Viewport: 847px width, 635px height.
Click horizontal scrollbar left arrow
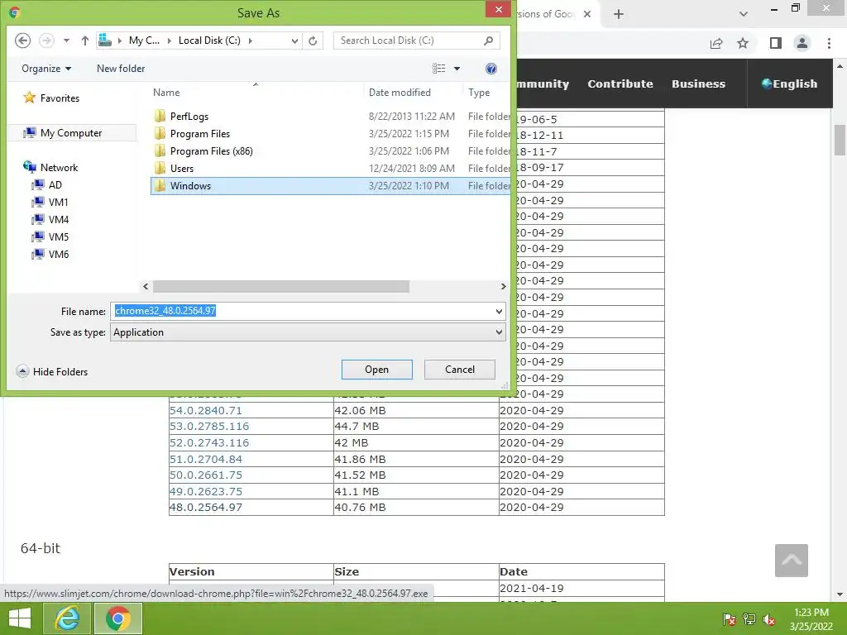[146, 286]
